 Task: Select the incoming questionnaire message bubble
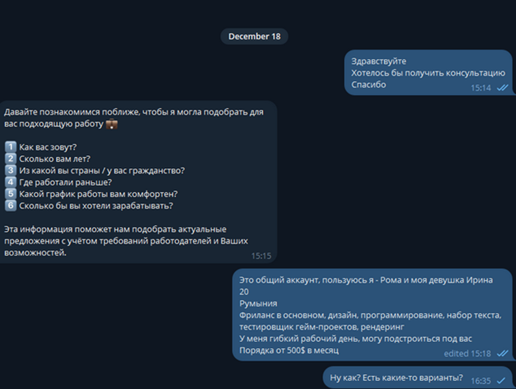pyautogui.click(x=138, y=182)
